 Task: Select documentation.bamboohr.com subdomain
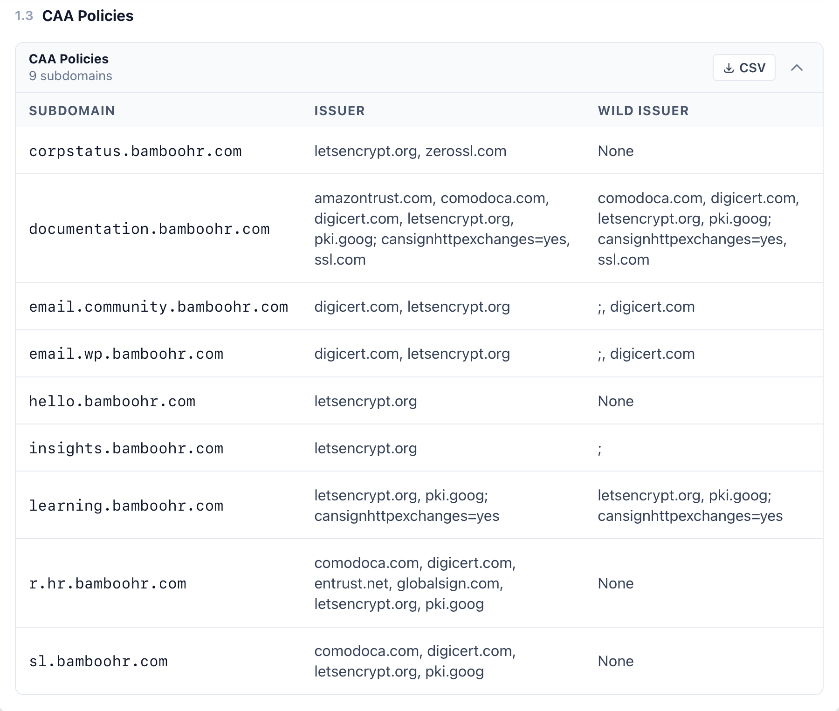[x=150, y=229]
